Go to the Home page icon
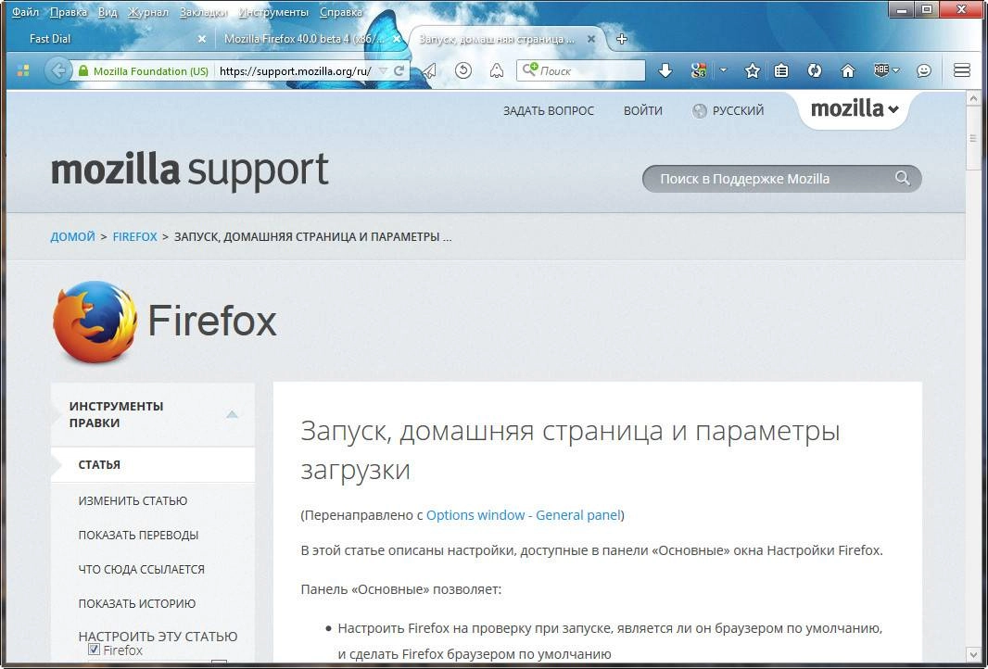 (848, 70)
